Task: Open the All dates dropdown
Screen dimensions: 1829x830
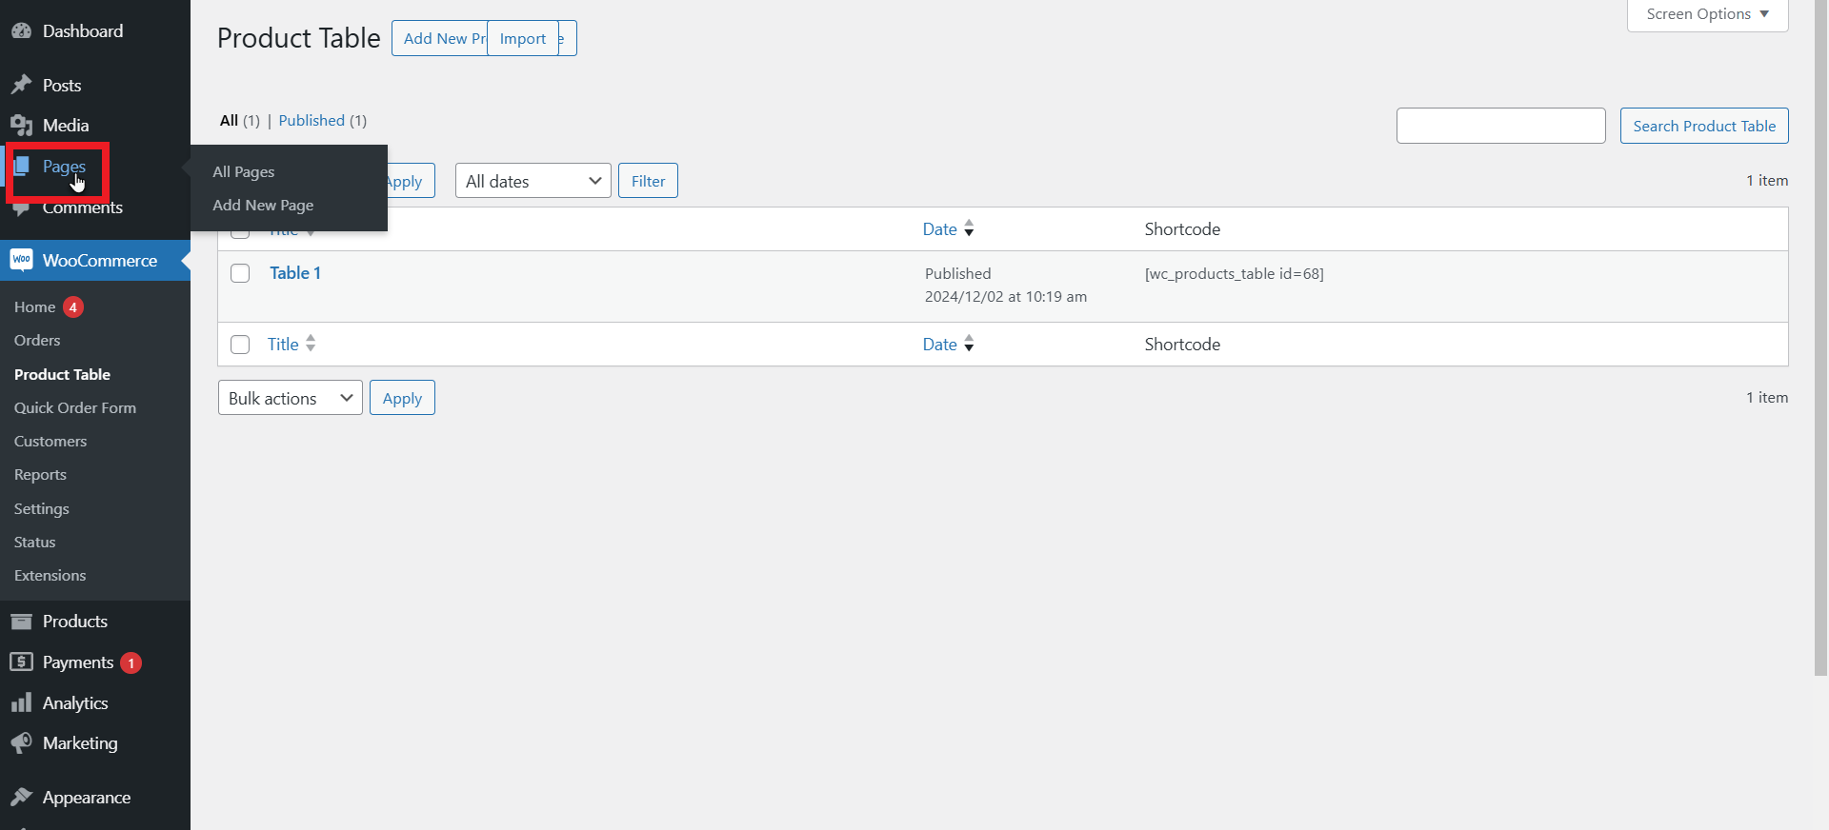Action: pyautogui.click(x=533, y=181)
